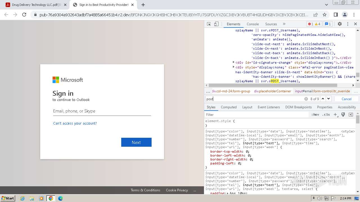This screenshot has width=360, height=202.
Task: Select breadcrumb input#email.form-control.ltr_override
Action: click(322, 91)
